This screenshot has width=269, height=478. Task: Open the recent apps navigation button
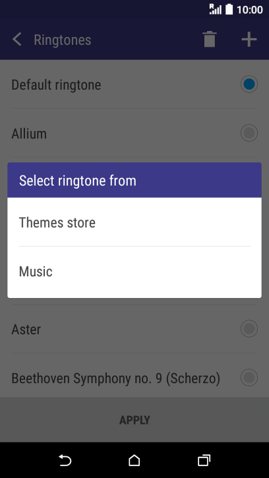(x=204, y=460)
